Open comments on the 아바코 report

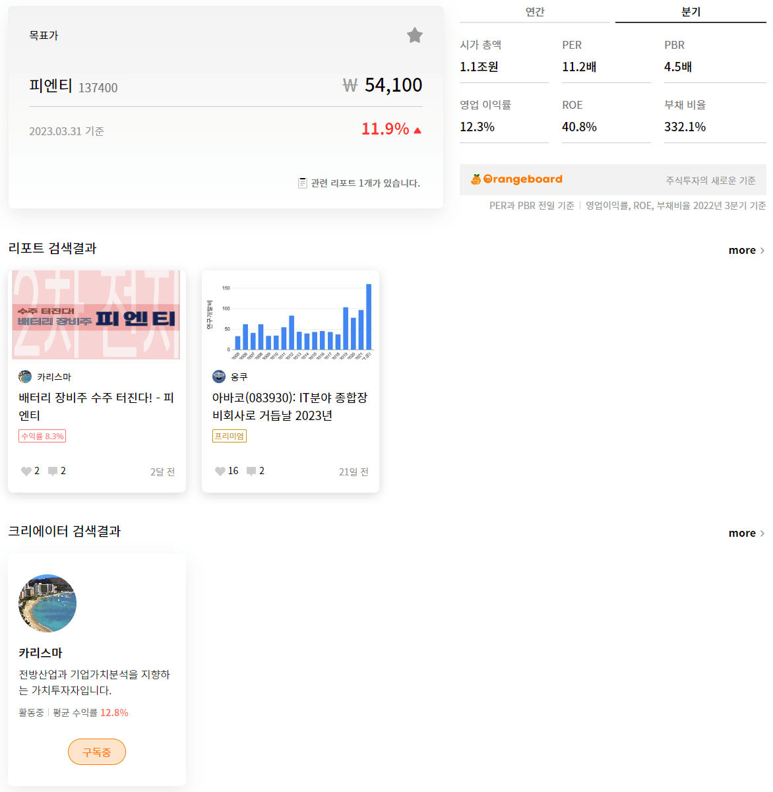251,471
